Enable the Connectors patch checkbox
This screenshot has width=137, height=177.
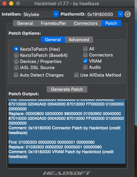coord(85,55)
